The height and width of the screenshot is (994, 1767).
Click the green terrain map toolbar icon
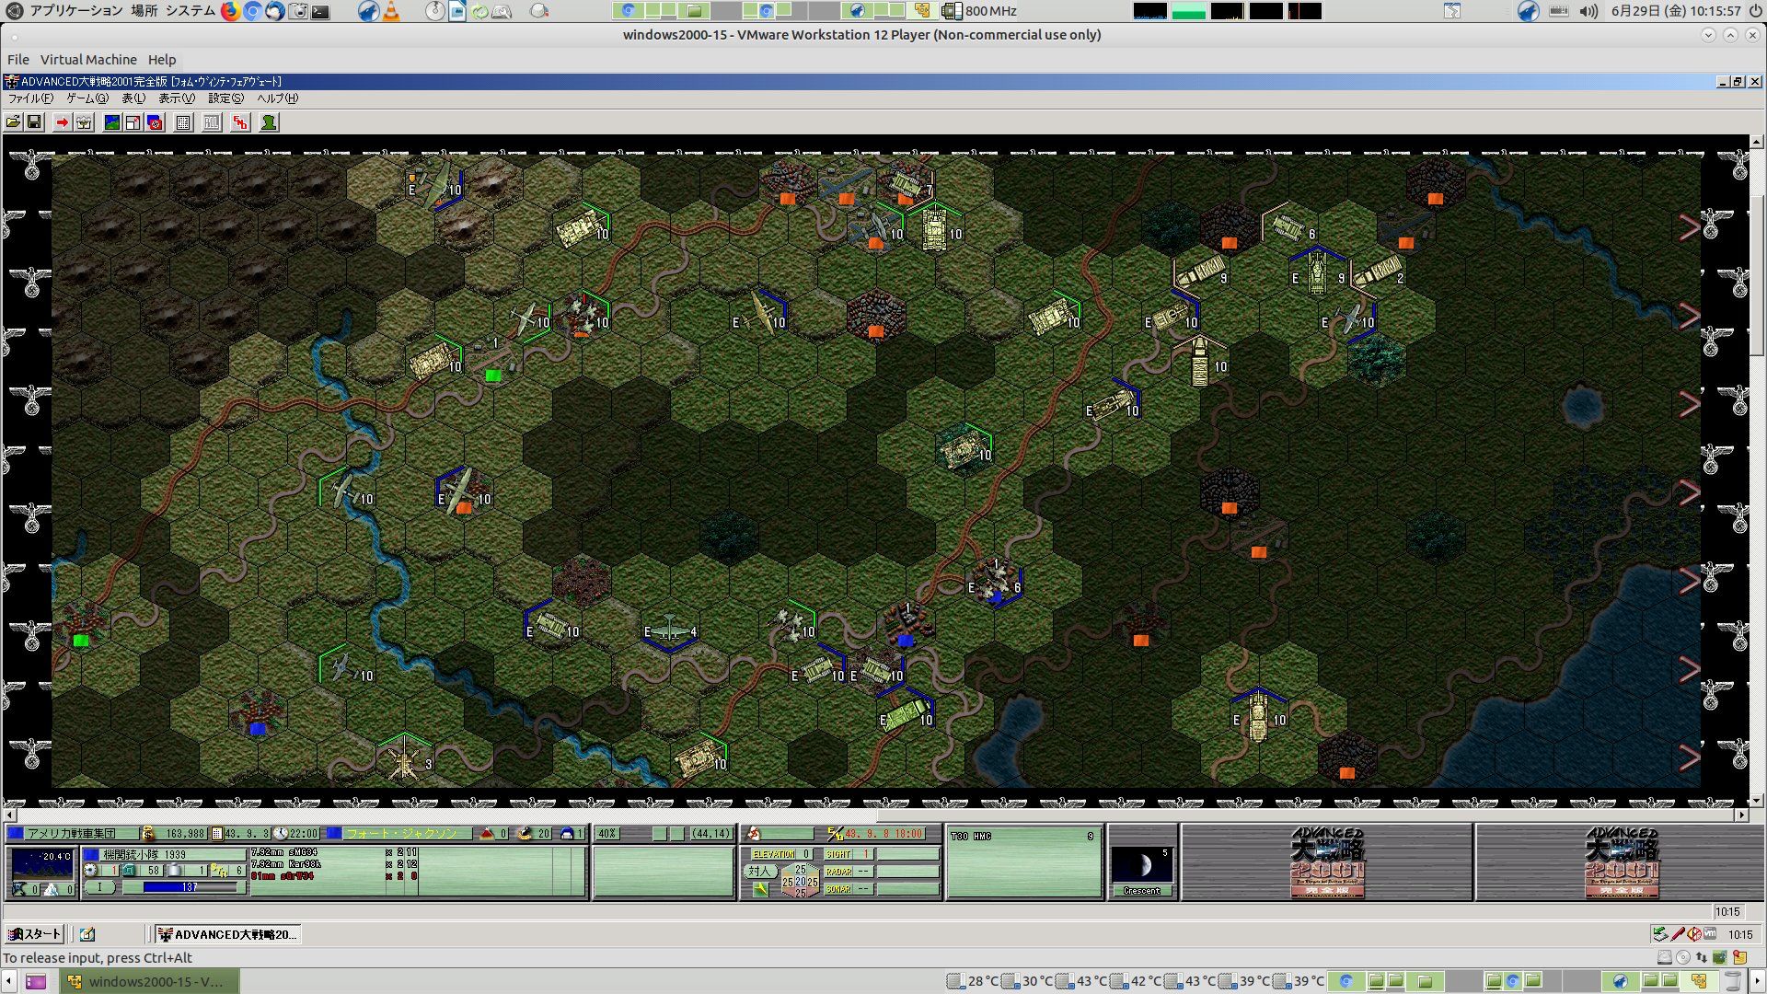tap(111, 122)
